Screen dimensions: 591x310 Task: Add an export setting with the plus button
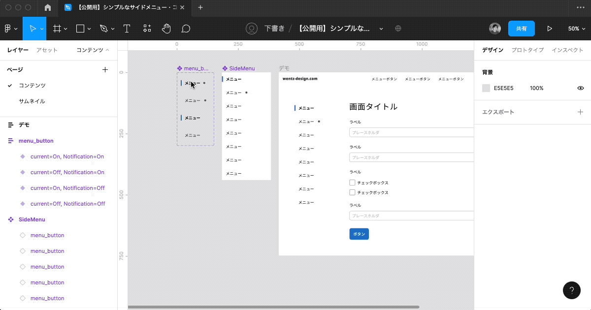pyautogui.click(x=580, y=112)
